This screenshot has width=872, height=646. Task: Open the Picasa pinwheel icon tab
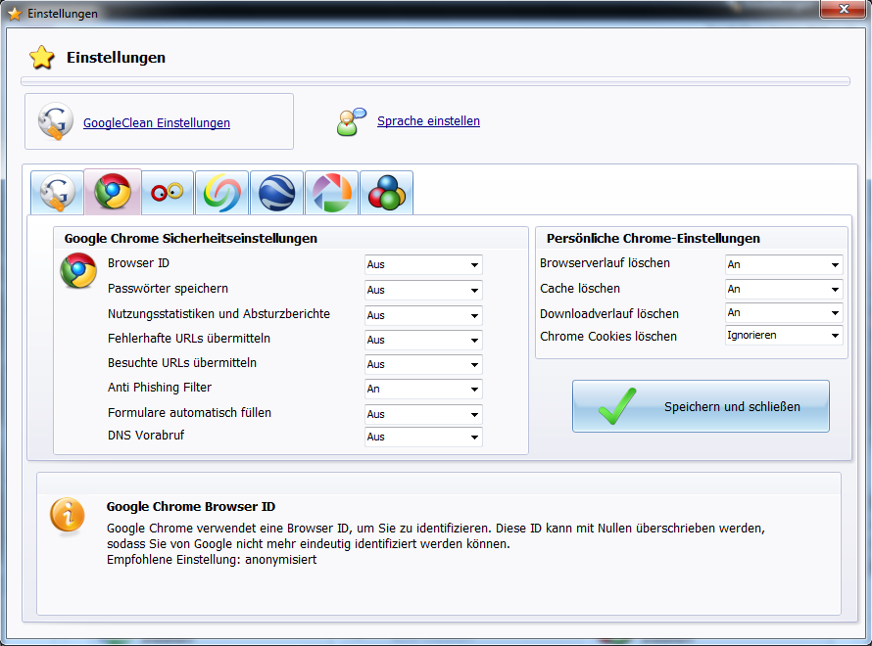(x=331, y=192)
